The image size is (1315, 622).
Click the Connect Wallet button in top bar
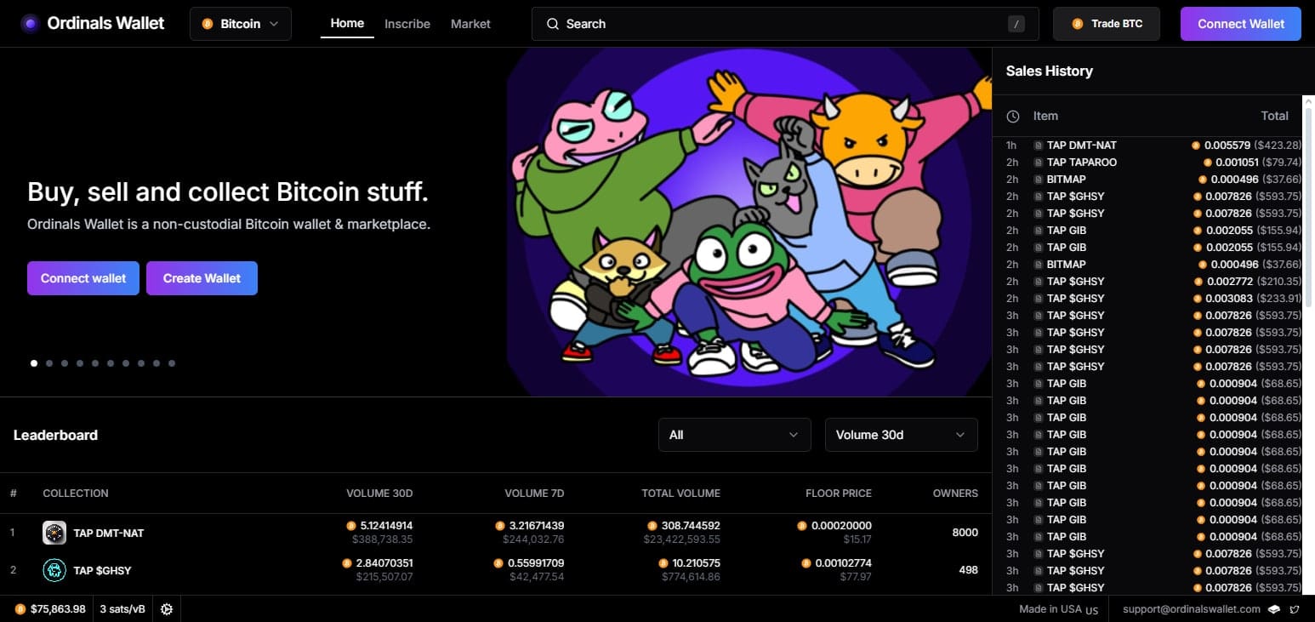1241,24
